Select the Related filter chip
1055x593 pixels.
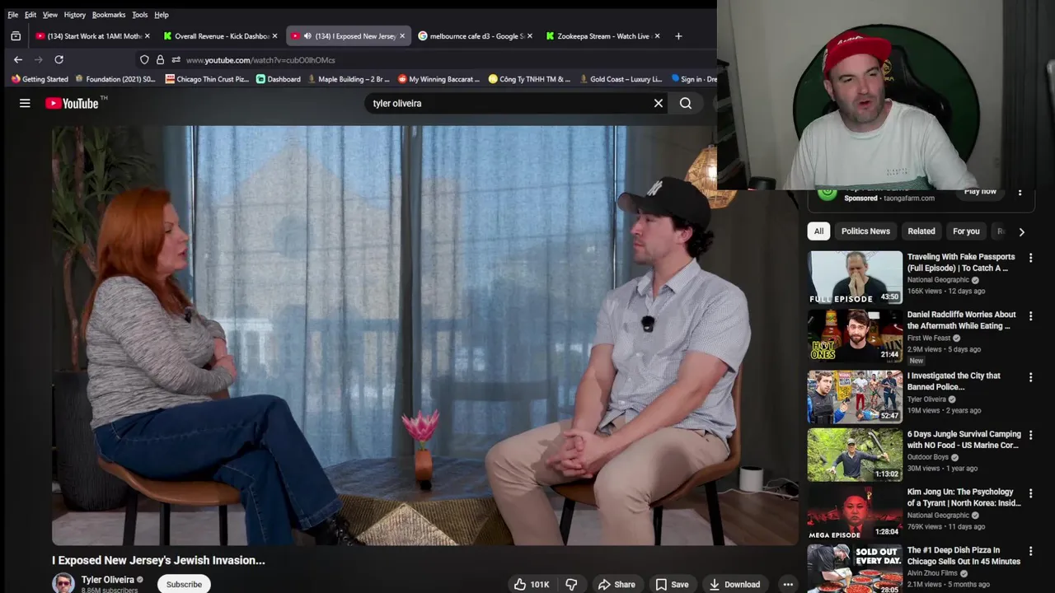click(921, 231)
